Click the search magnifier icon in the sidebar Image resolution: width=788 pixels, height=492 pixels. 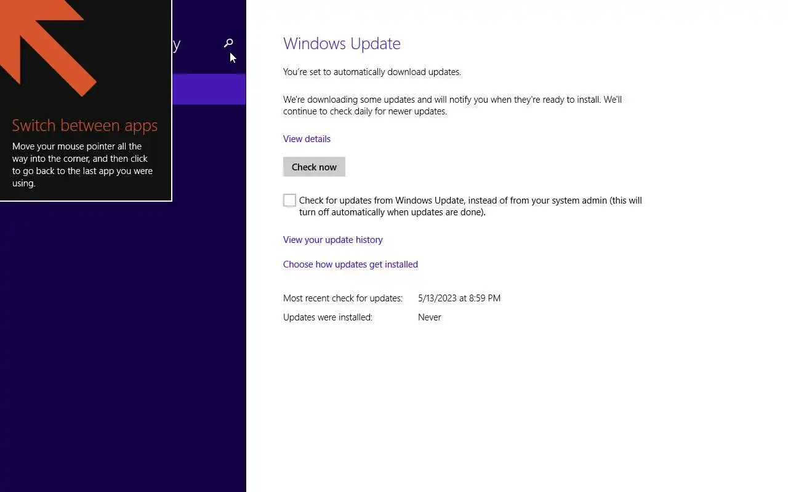(228, 43)
